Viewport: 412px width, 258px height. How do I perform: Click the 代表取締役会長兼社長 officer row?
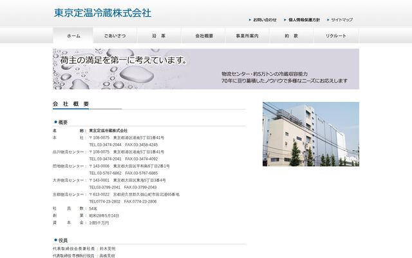84,249
